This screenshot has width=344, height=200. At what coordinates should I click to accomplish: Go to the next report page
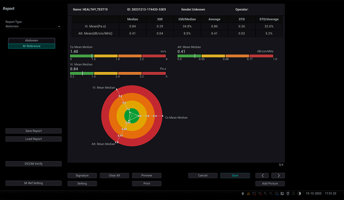click(278, 175)
